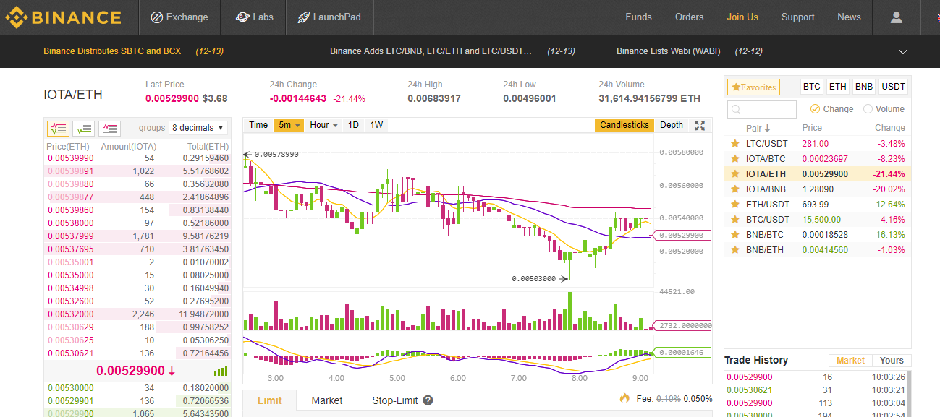
Task: Show Yours trade history tab
Action: pyautogui.click(x=892, y=361)
